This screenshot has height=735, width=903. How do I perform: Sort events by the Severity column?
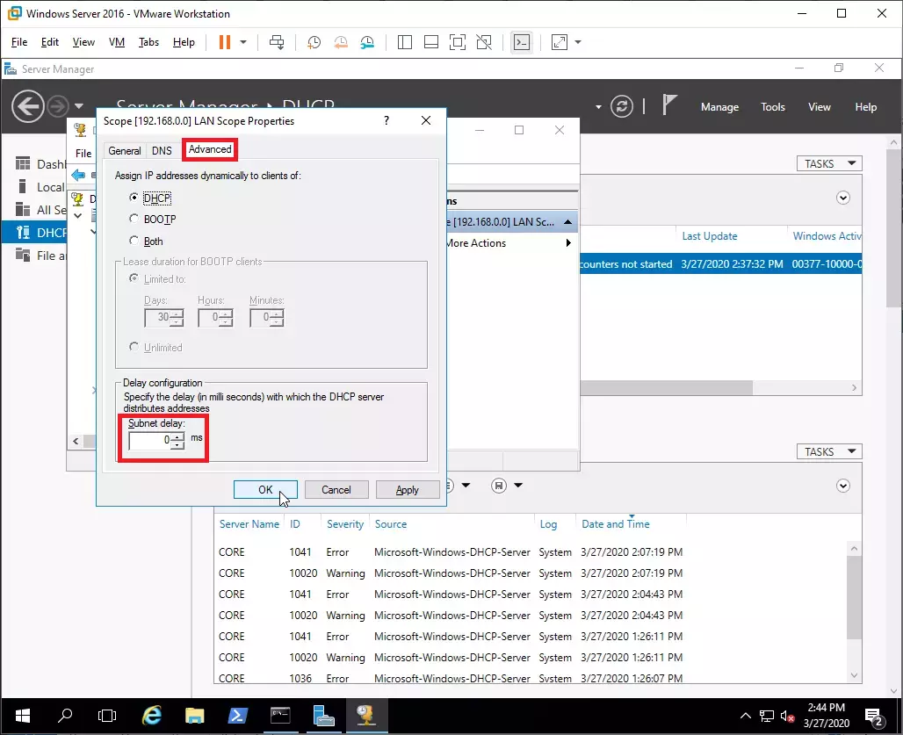tap(345, 524)
